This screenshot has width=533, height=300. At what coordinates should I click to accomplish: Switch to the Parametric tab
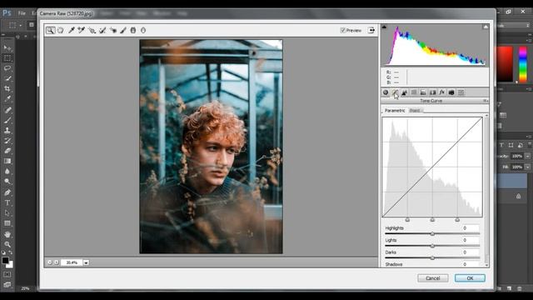coord(395,111)
